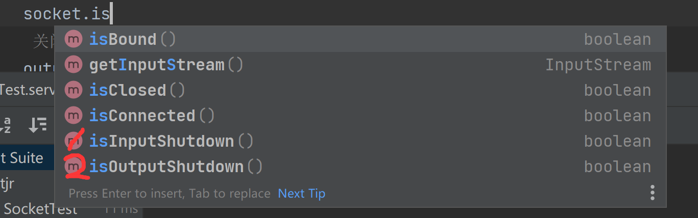This screenshot has width=698, height=218.
Task: Switch to the run tab above the test toolbar
Action: (x=27, y=90)
